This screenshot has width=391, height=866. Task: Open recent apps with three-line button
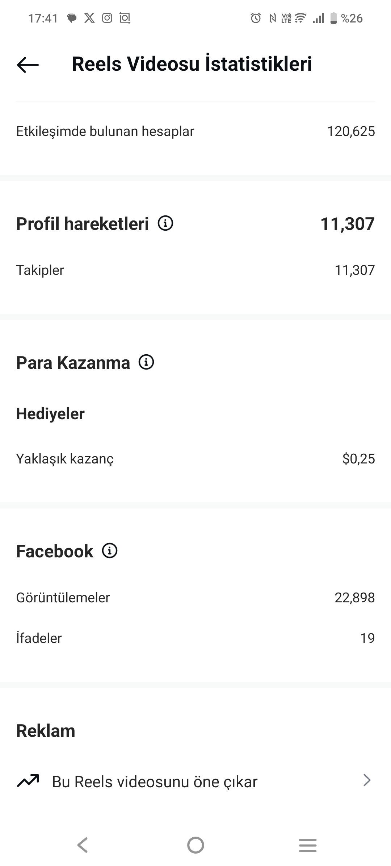tap(308, 845)
